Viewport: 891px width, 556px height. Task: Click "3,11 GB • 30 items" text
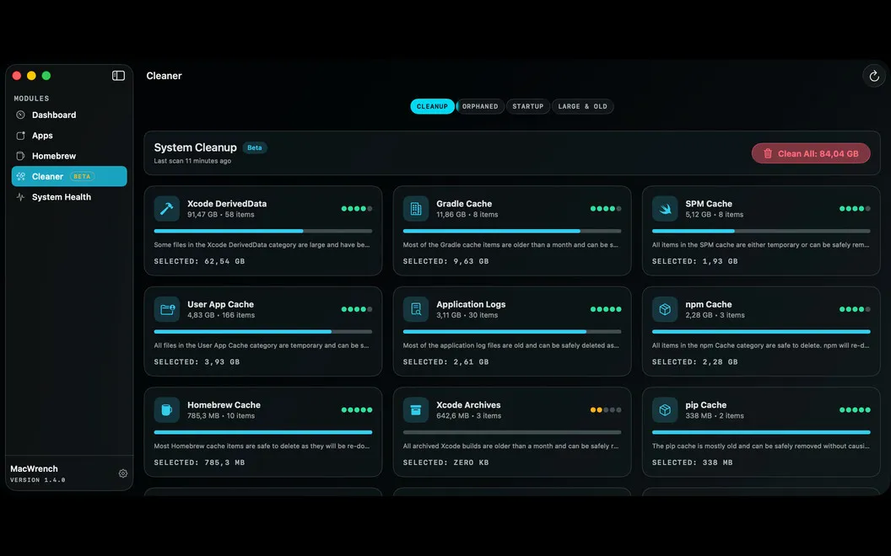467,315
